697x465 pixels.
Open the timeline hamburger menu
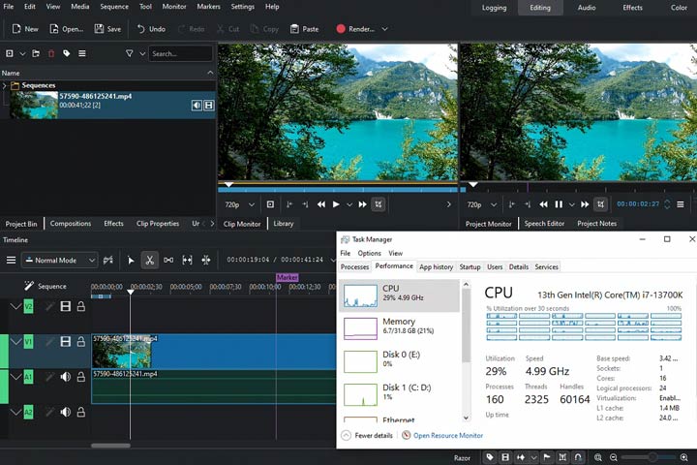(x=11, y=261)
